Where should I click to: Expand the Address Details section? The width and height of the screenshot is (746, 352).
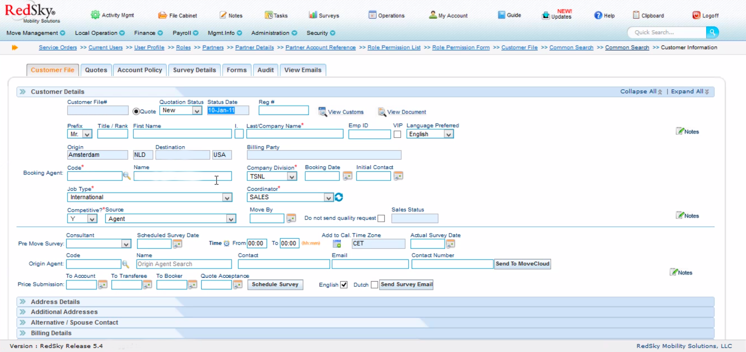[x=55, y=302]
